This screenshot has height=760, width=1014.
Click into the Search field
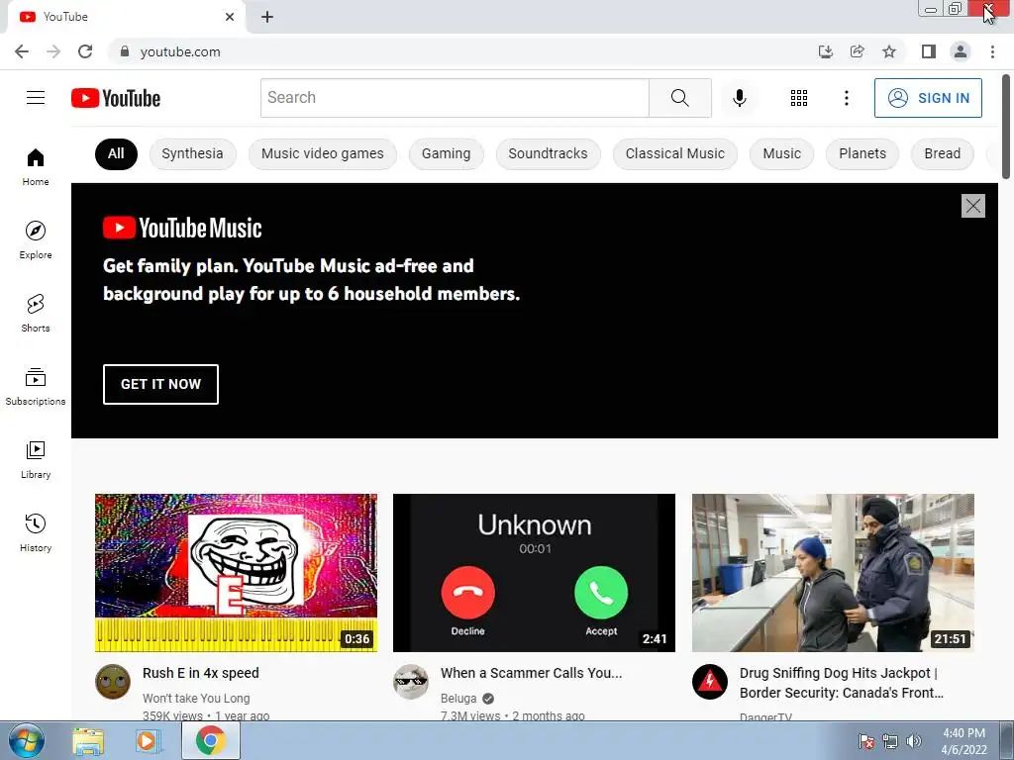click(455, 98)
